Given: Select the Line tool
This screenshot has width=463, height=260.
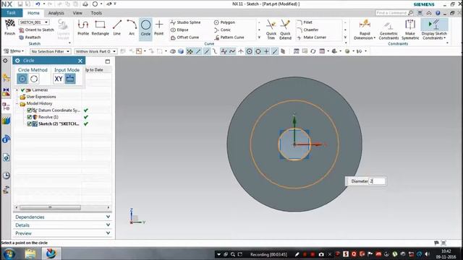Looking at the screenshot, I should (x=117, y=27).
